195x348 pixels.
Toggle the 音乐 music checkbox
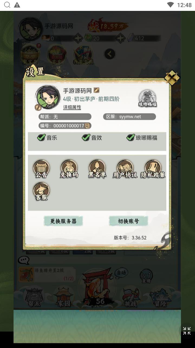(41, 138)
